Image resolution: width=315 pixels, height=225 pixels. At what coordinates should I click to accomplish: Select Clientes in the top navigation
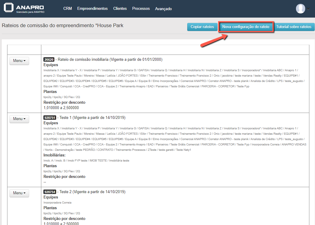click(x=120, y=9)
